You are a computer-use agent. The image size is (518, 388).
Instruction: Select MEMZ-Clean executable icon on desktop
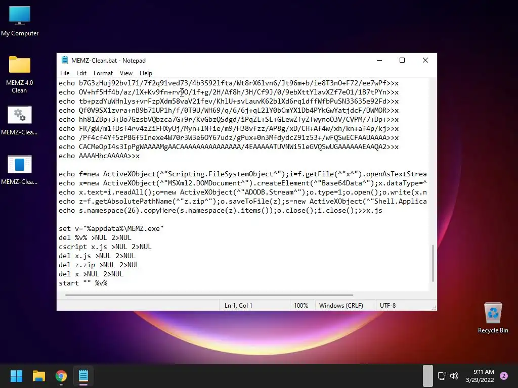pyautogui.click(x=20, y=170)
